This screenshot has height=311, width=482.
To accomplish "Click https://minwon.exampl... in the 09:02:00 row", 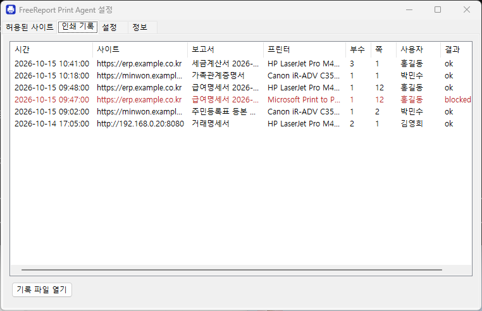I will coord(139,111).
